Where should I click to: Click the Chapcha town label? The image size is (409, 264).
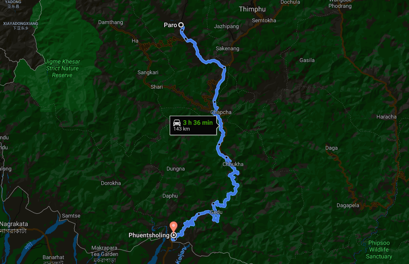point(221,112)
